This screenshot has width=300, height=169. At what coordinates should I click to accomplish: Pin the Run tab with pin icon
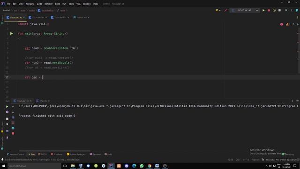click(x=7, y=138)
